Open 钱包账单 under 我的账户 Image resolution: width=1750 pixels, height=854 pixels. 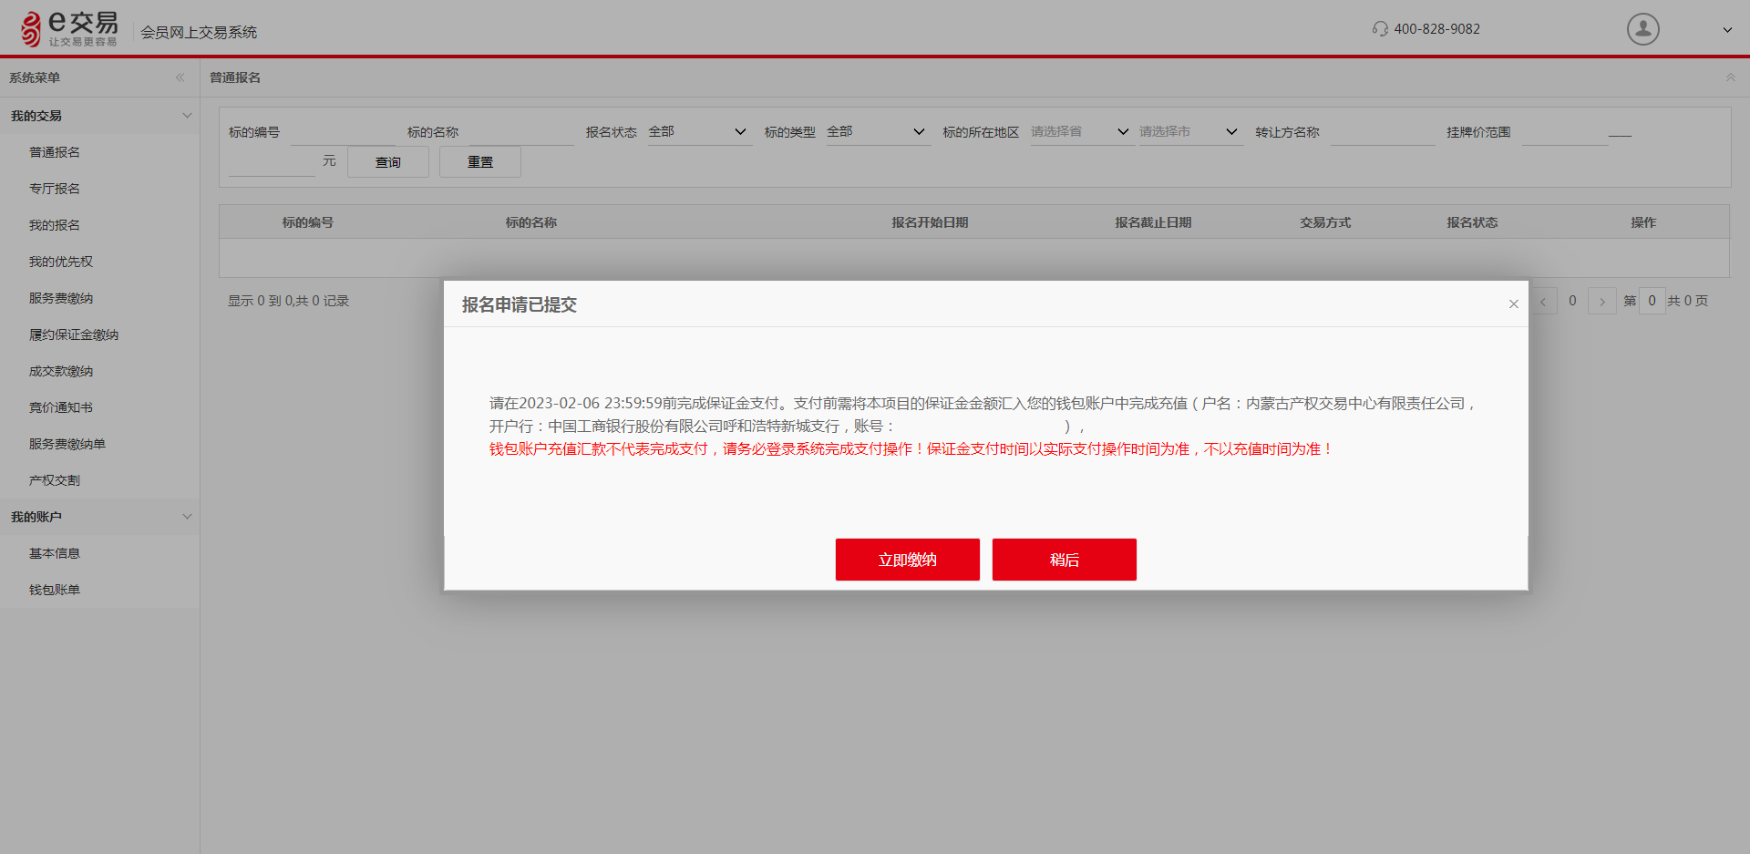[x=55, y=590]
